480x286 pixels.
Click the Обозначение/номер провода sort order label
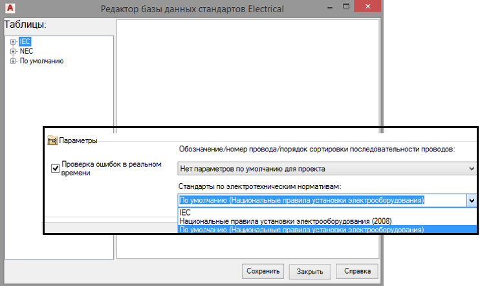click(317, 149)
